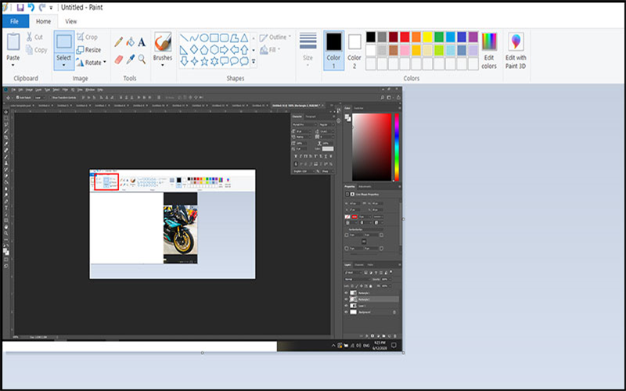Viewport: 626px width, 391px height.
Task: Select the Magnifier tool
Action: click(142, 59)
